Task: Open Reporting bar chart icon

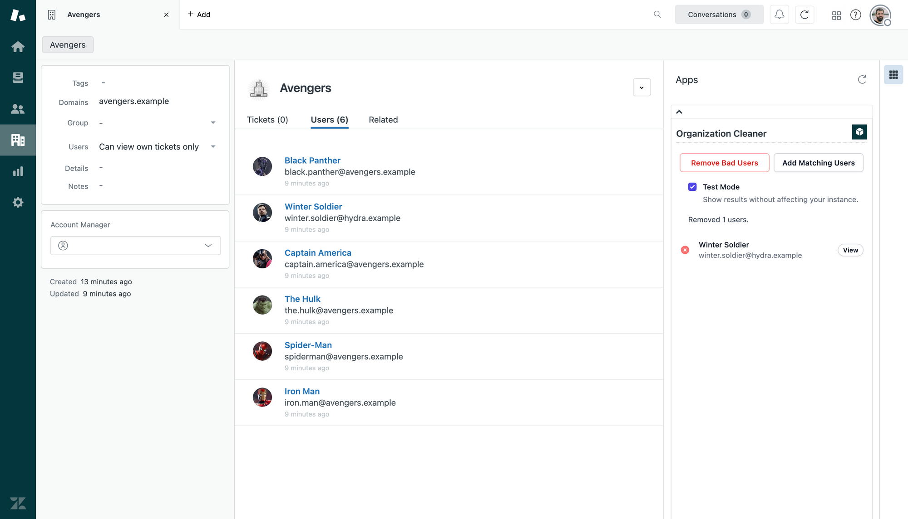Action: click(18, 171)
